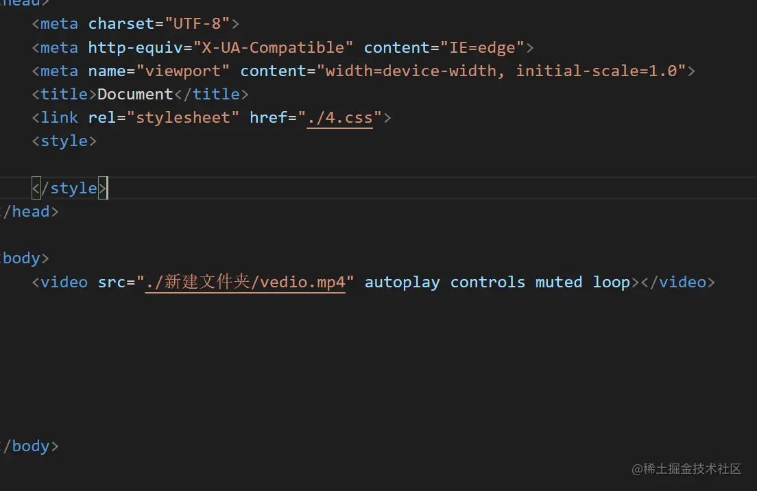Screen dimensions: 757x491
Task: Click the closing style tag
Action: tap(69, 188)
